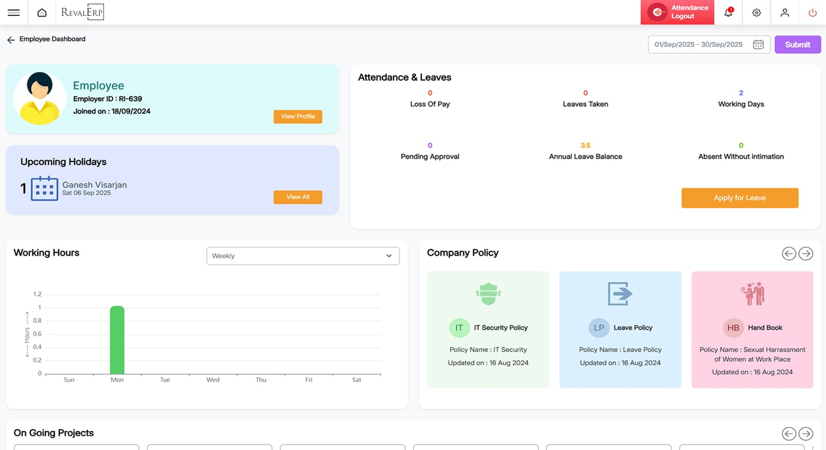The width and height of the screenshot is (826, 450).
Task: Click the LP circle badge
Action: click(599, 328)
